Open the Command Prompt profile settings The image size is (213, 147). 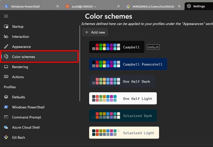tap(40, 117)
